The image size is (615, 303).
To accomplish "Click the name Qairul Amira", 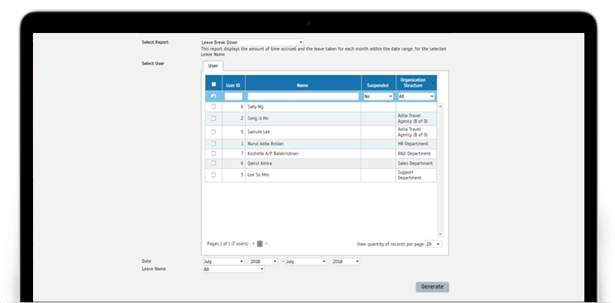I will click(x=260, y=163).
